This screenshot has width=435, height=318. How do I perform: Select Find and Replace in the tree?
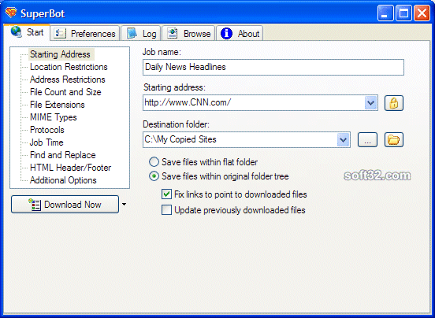(x=63, y=155)
